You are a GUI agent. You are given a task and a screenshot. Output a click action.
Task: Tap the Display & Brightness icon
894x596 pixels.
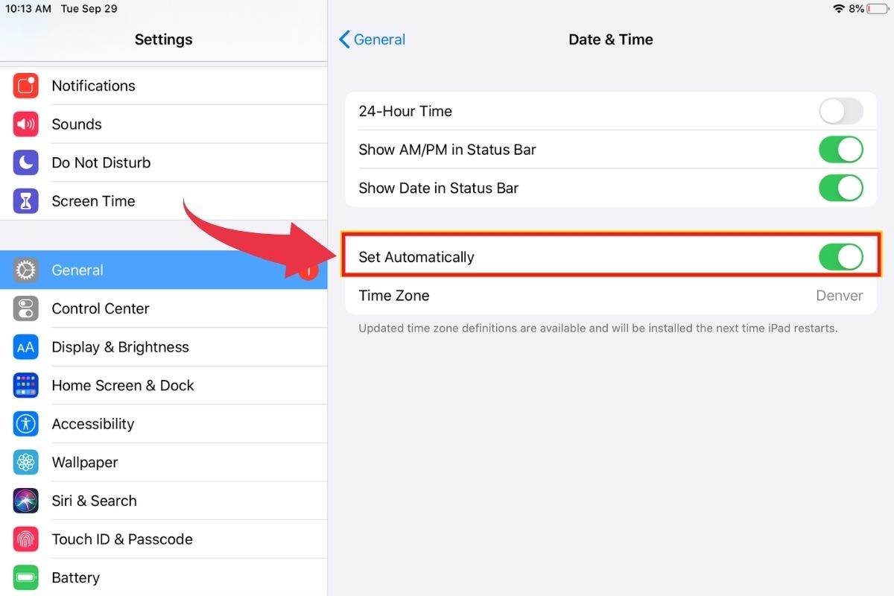coord(25,347)
